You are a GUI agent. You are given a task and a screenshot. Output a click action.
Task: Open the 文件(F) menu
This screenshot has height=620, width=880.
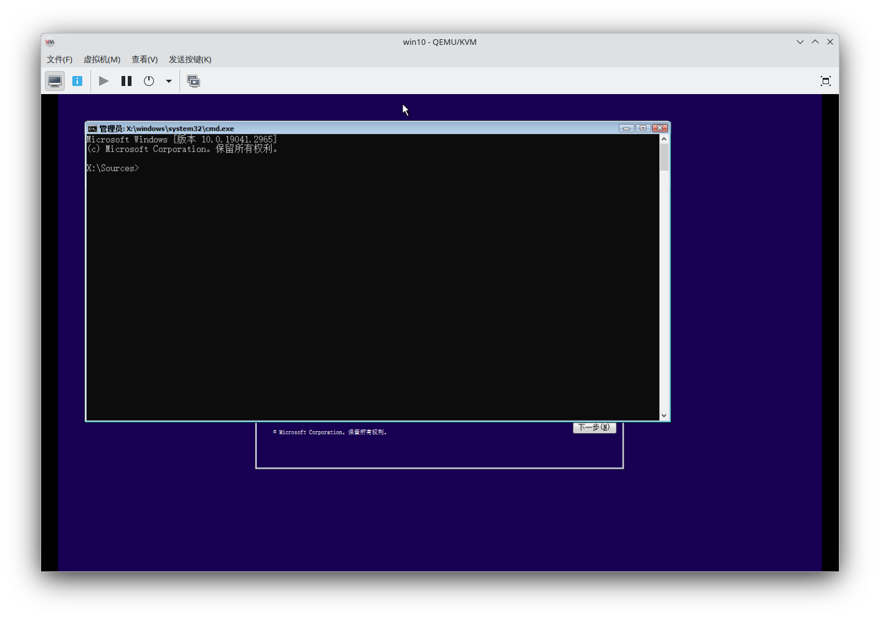point(59,59)
